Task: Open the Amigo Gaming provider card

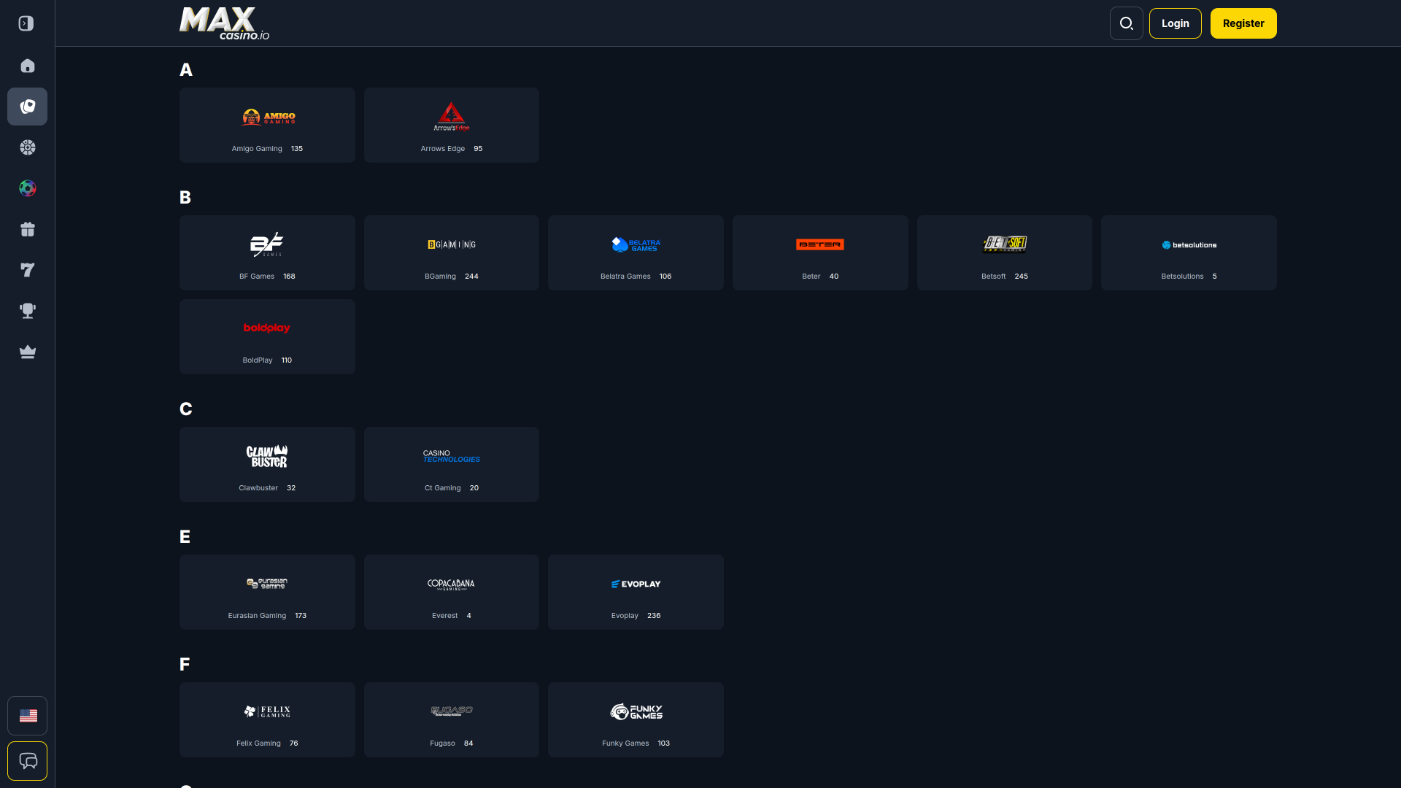Action: [267, 125]
